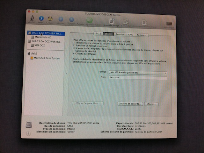The image size is (204, 153).
Task: Click the S.M.A.R.T. status 'Vérifié' value
Action: [x=138, y=129]
